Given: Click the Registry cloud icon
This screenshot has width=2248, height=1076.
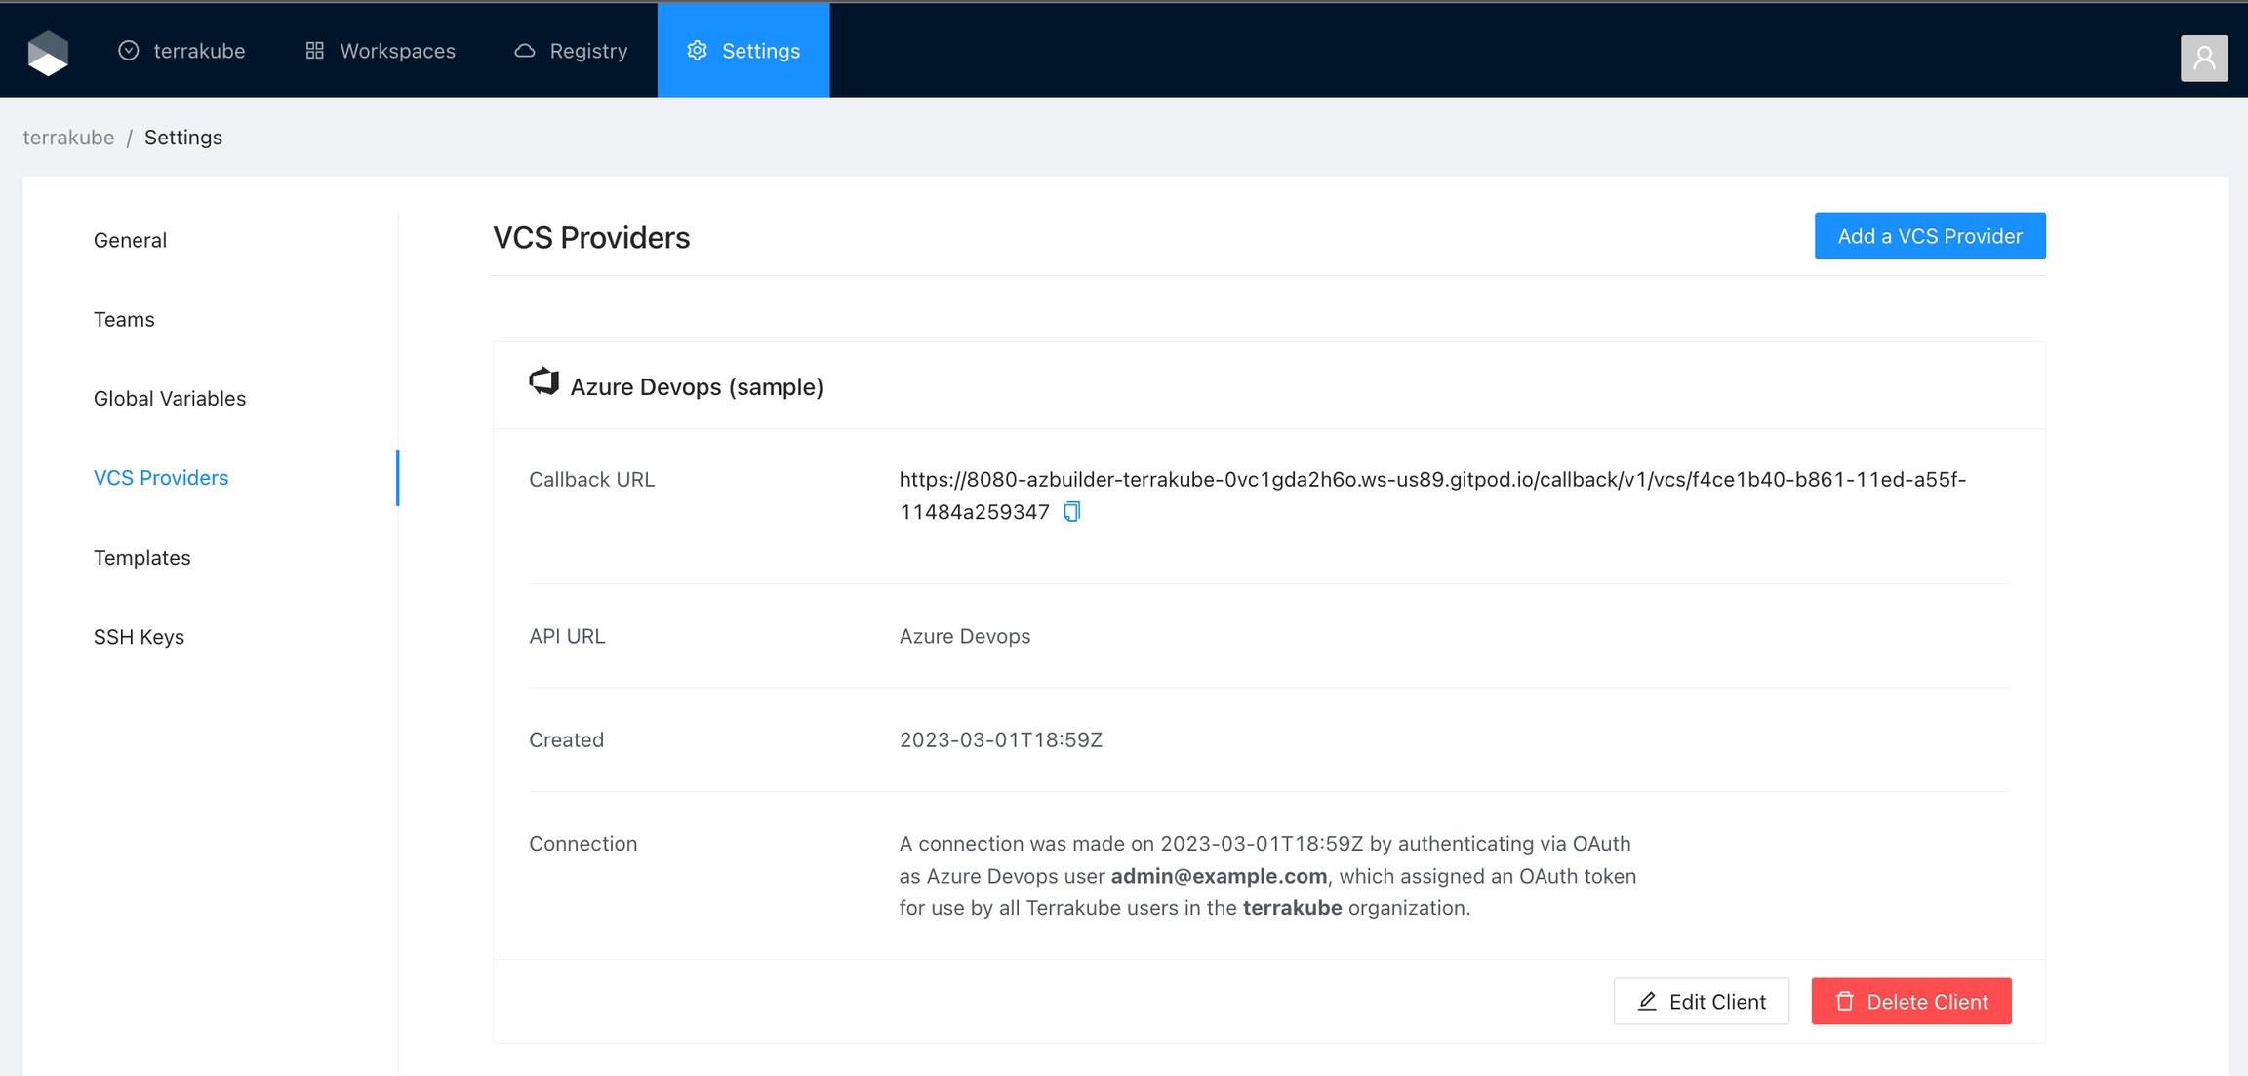Looking at the screenshot, I should [525, 51].
